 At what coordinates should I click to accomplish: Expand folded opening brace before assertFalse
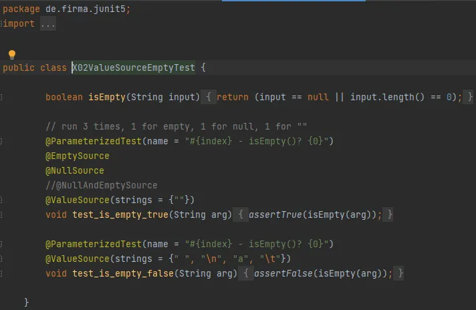pos(246,274)
